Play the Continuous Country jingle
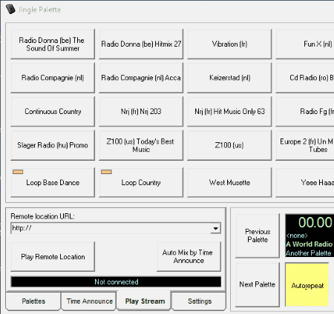 coord(53,112)
